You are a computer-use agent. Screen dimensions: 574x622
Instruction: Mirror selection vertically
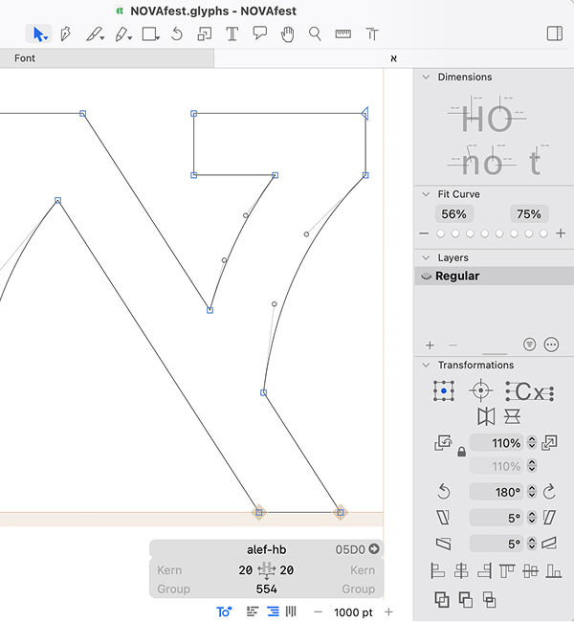tap(512, 416)
